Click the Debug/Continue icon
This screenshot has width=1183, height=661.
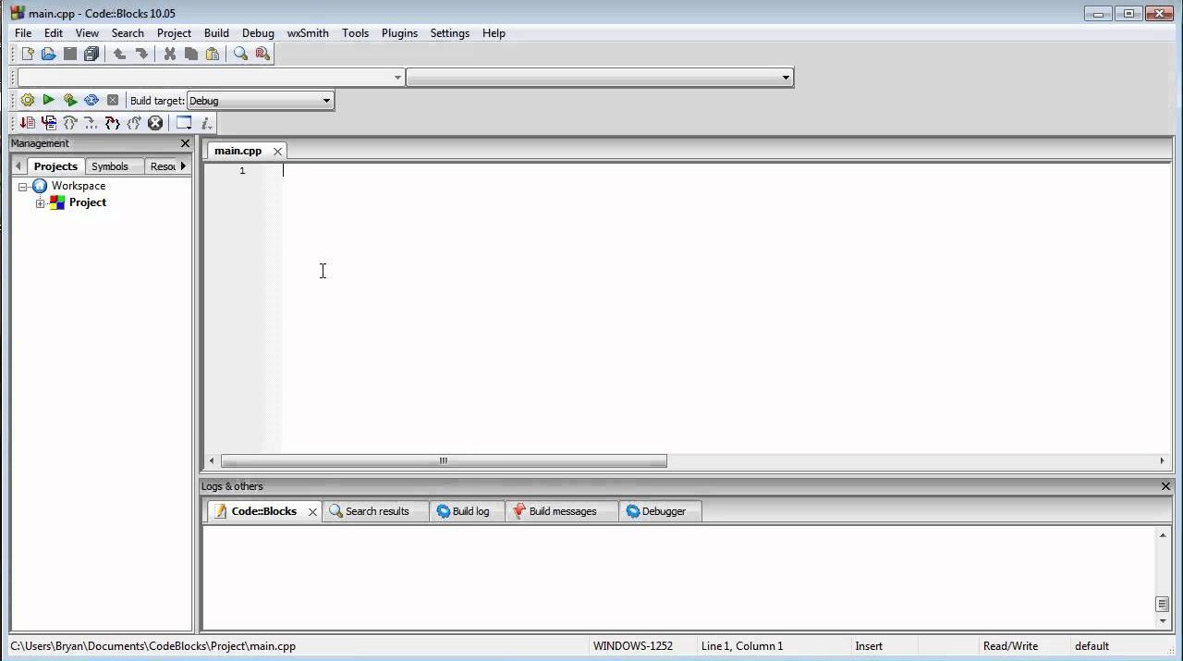[x=28, y=123]
